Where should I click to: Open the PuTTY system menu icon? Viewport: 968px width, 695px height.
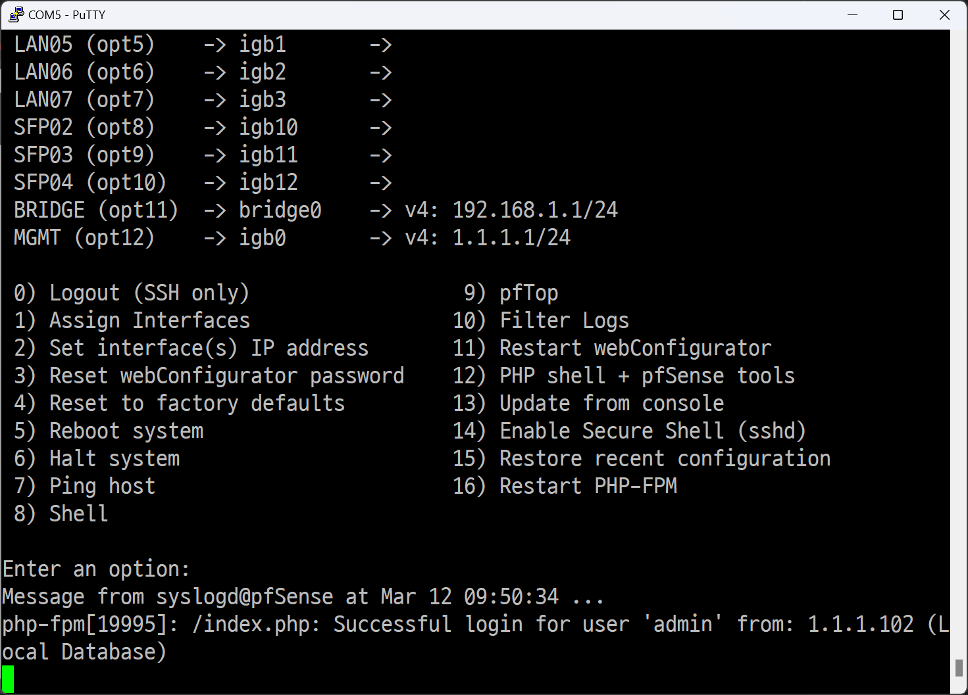[x=16, y=14]
